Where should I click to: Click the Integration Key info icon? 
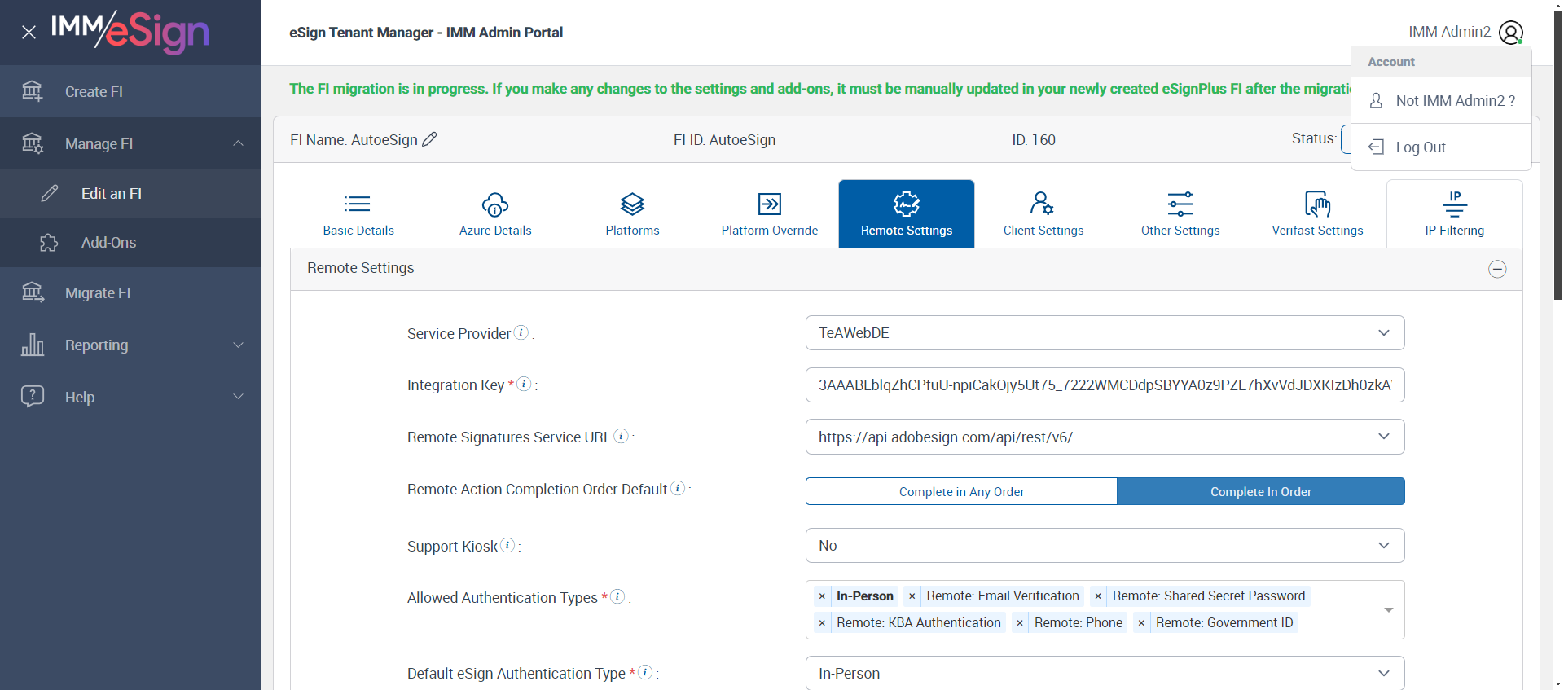525,384
